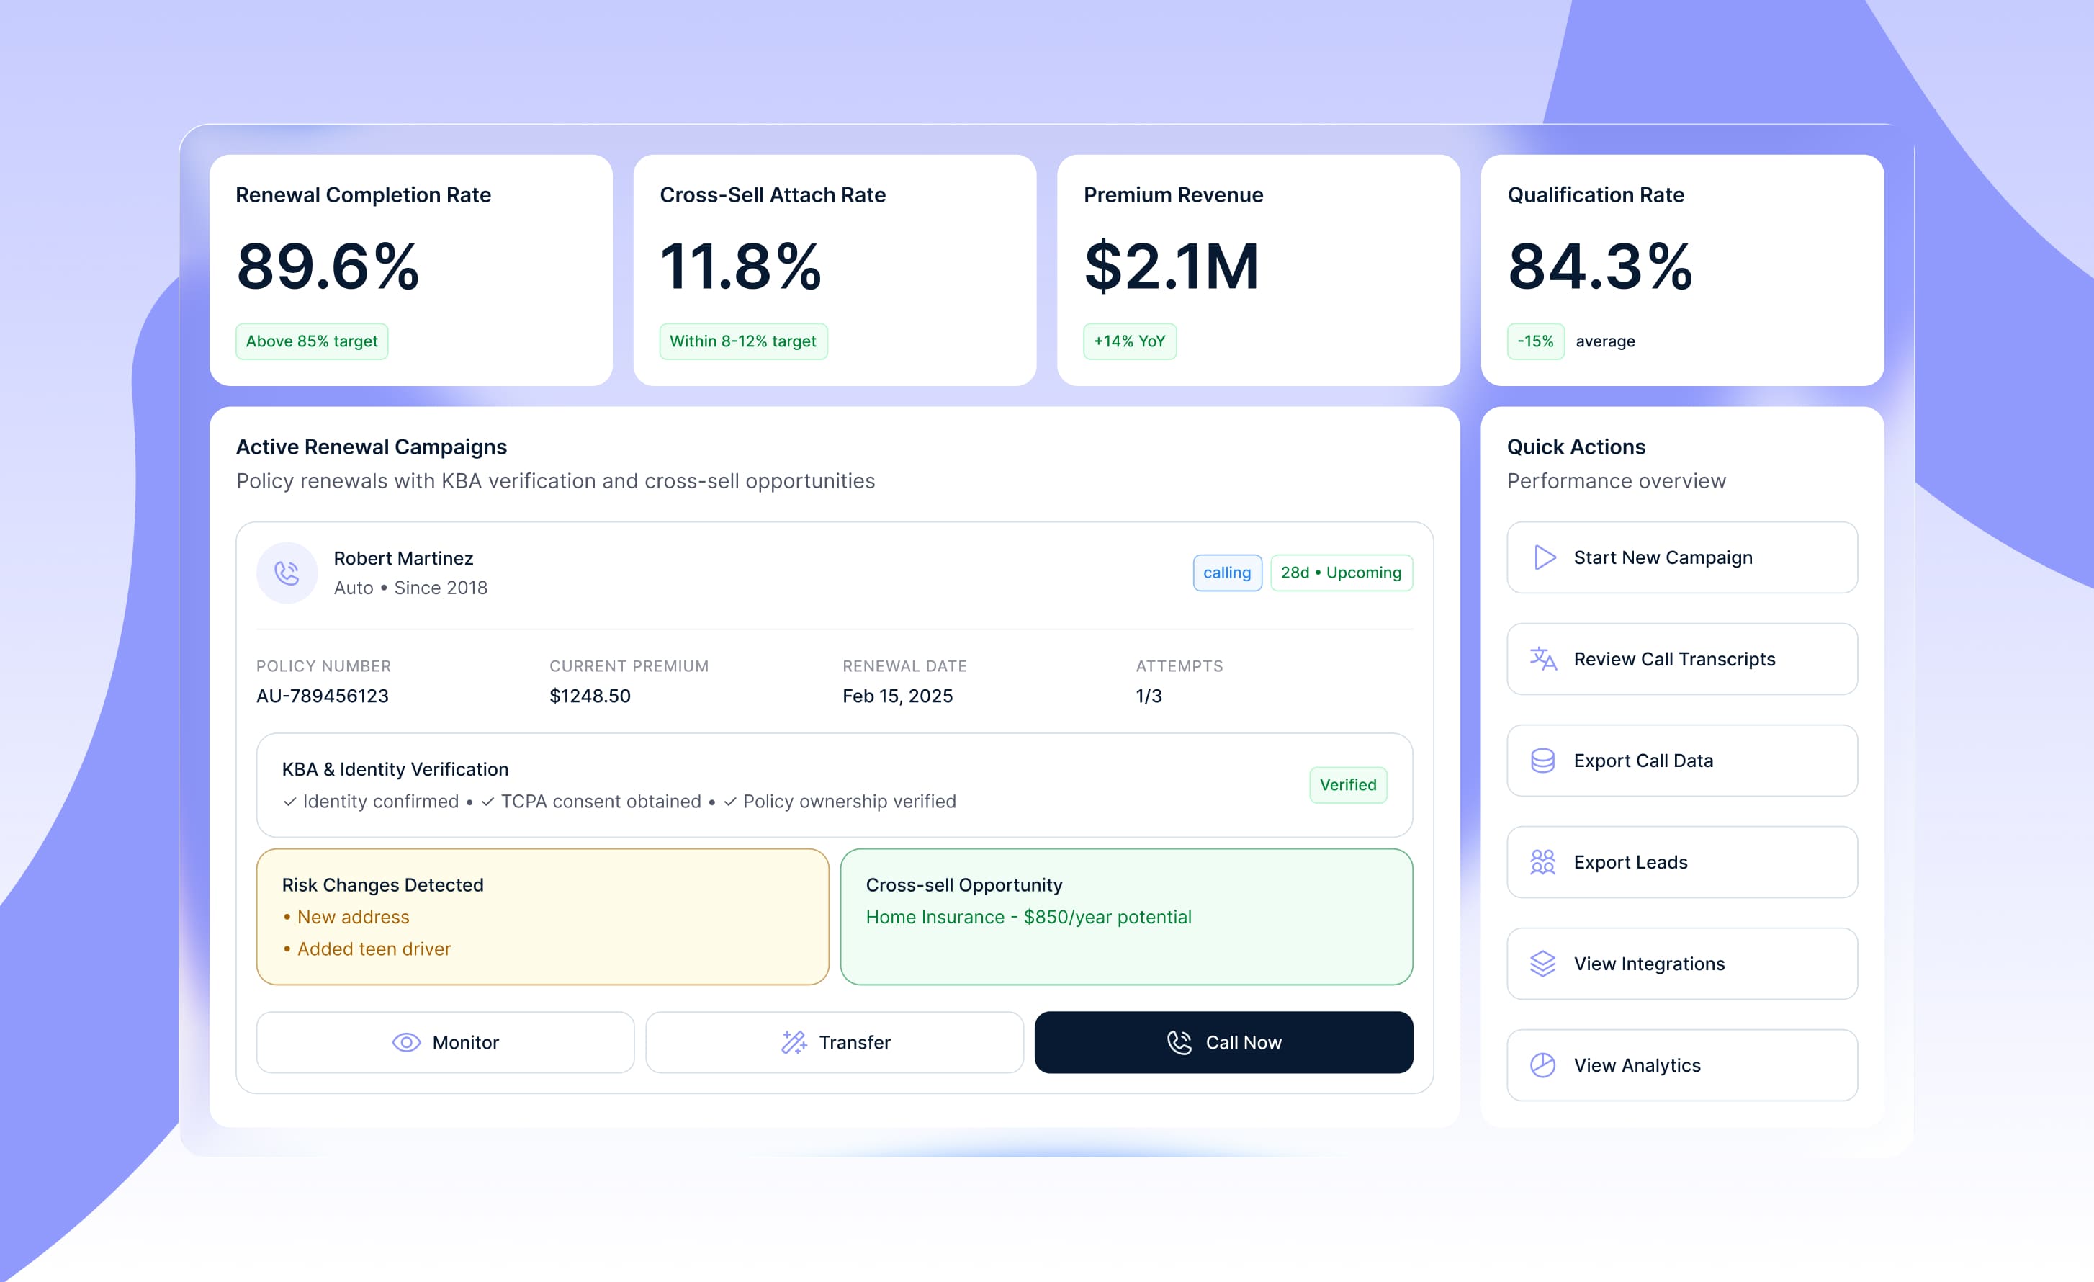The image size is (2094, 1282).
Task: Click the magic wand icon on Transfer
Action: coord(794,1042)
